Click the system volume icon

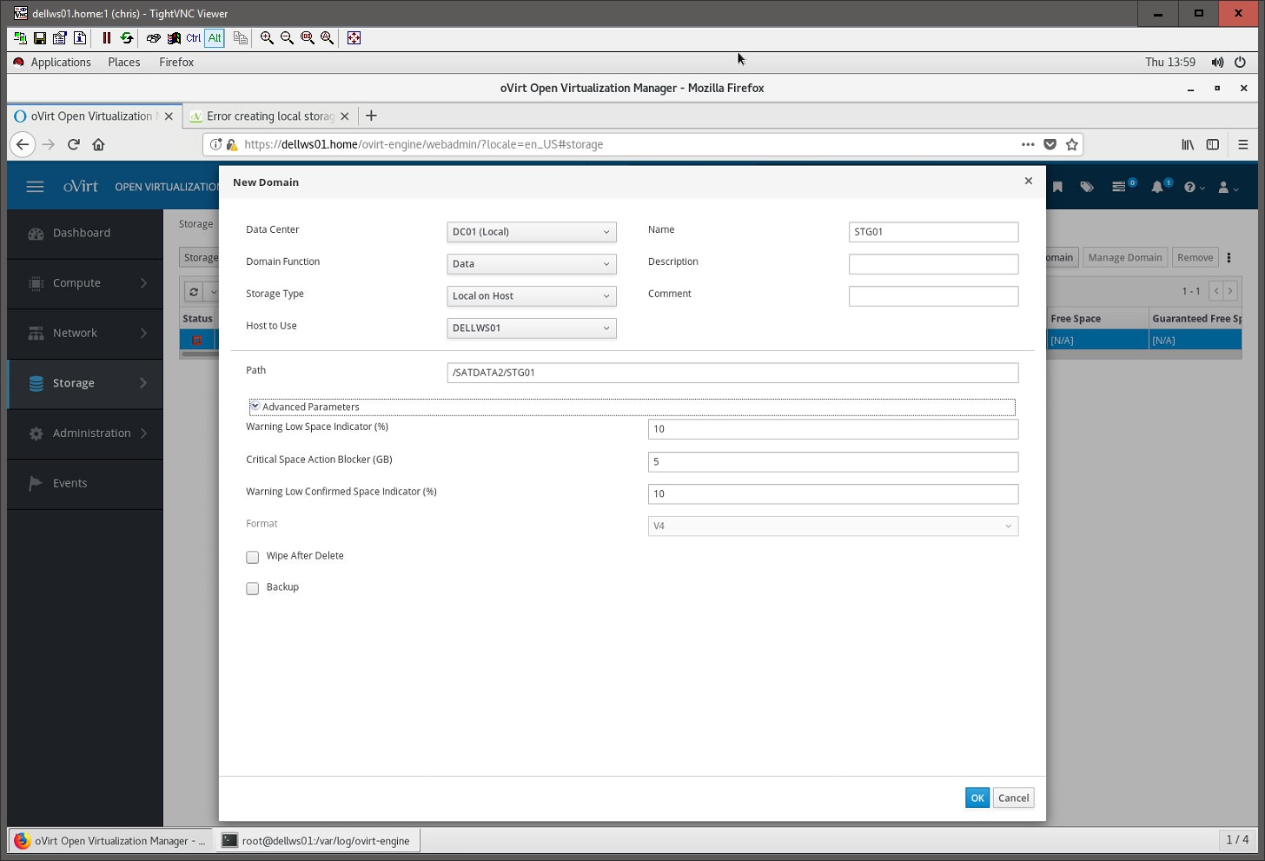(1217, 63)
